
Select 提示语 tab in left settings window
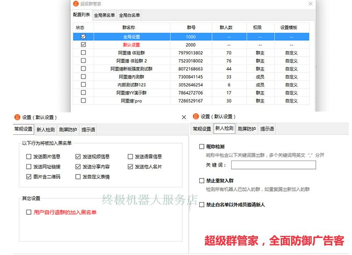click(88, 130)
